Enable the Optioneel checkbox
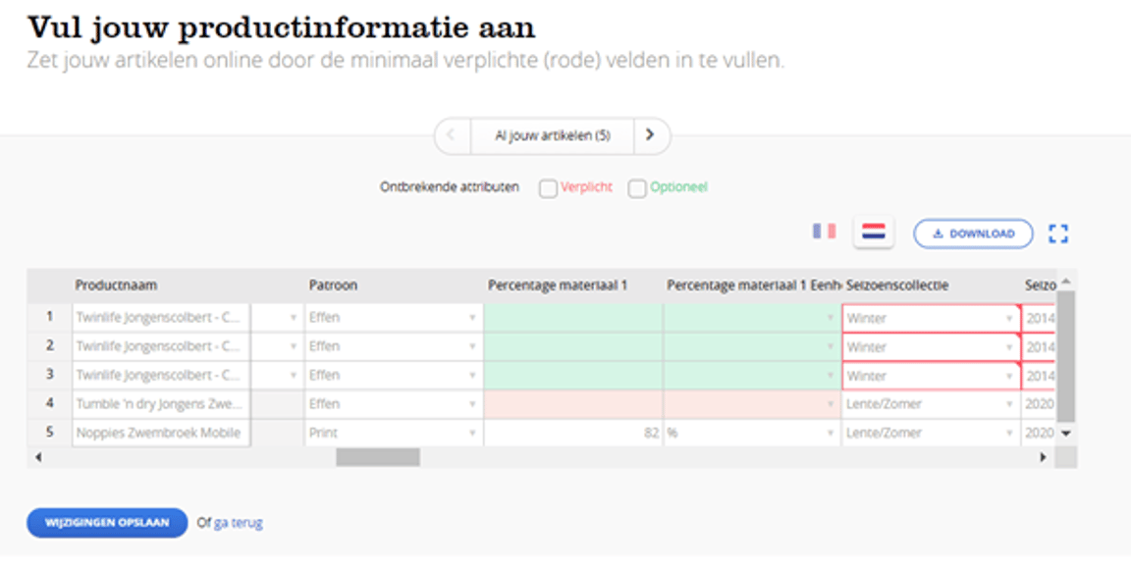Viewport: 1131px width, 570px height. point(637,188)
